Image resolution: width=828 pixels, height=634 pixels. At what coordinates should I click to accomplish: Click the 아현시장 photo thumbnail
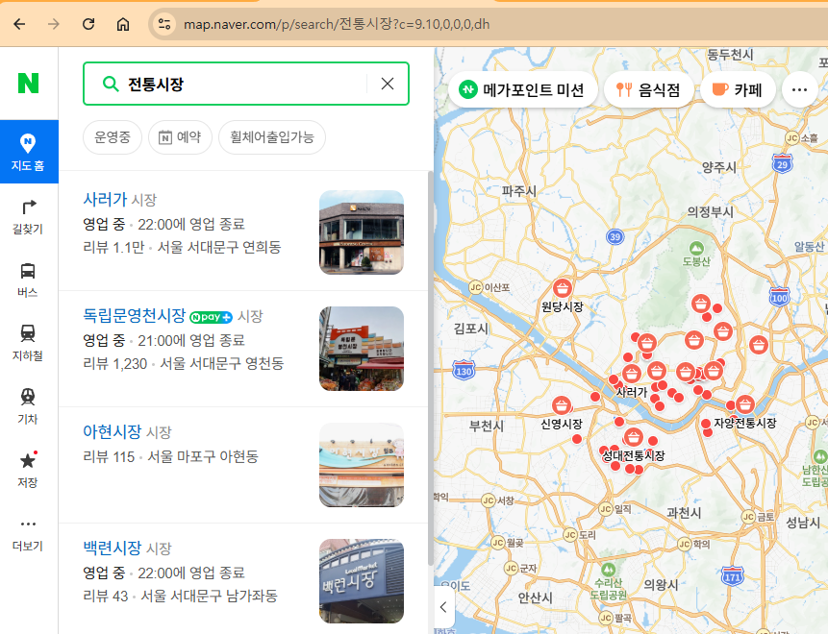tap(362, 465)
